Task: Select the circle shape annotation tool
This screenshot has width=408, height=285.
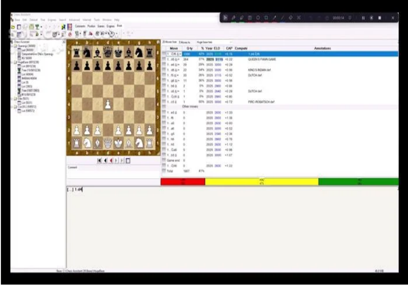Action: coord(258,18)
